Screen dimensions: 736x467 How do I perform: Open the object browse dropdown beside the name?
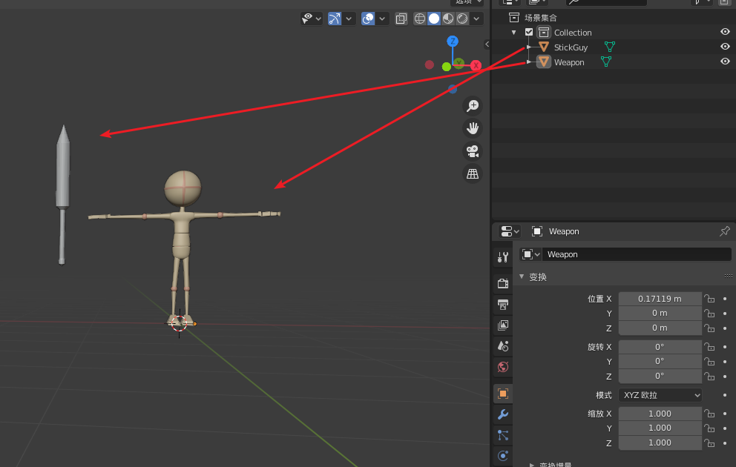coord(531,254)
